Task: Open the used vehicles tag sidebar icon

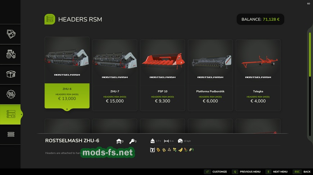Action: (x=11, y=34)
